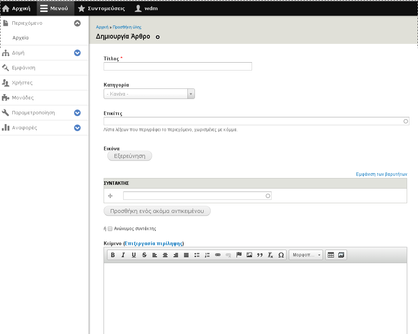Insert an anchor flag
Screen dimensions: 418x334
coord(239,255)
